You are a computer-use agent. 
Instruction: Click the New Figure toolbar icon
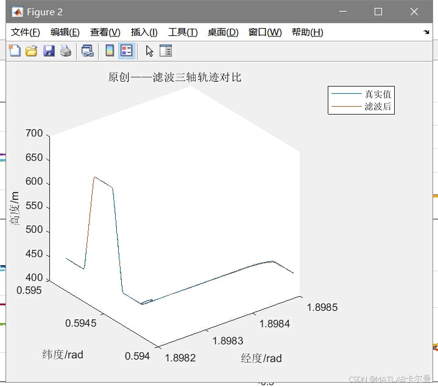point(15,51)
